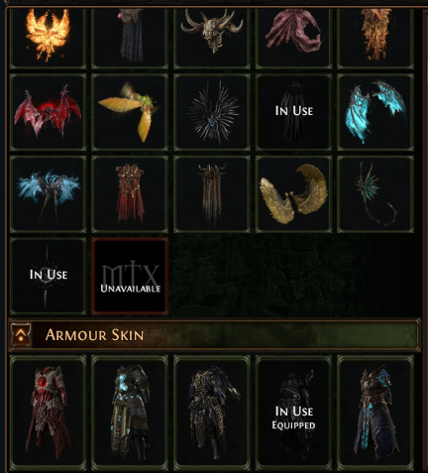Select the red crimson armour skin

point(49,413)
